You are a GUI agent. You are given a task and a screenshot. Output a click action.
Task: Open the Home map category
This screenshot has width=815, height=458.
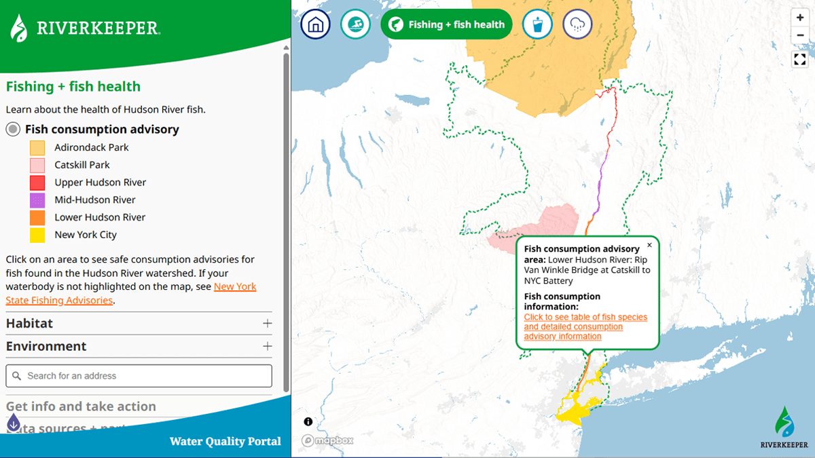pyautogui.click(x=315, y=24)
